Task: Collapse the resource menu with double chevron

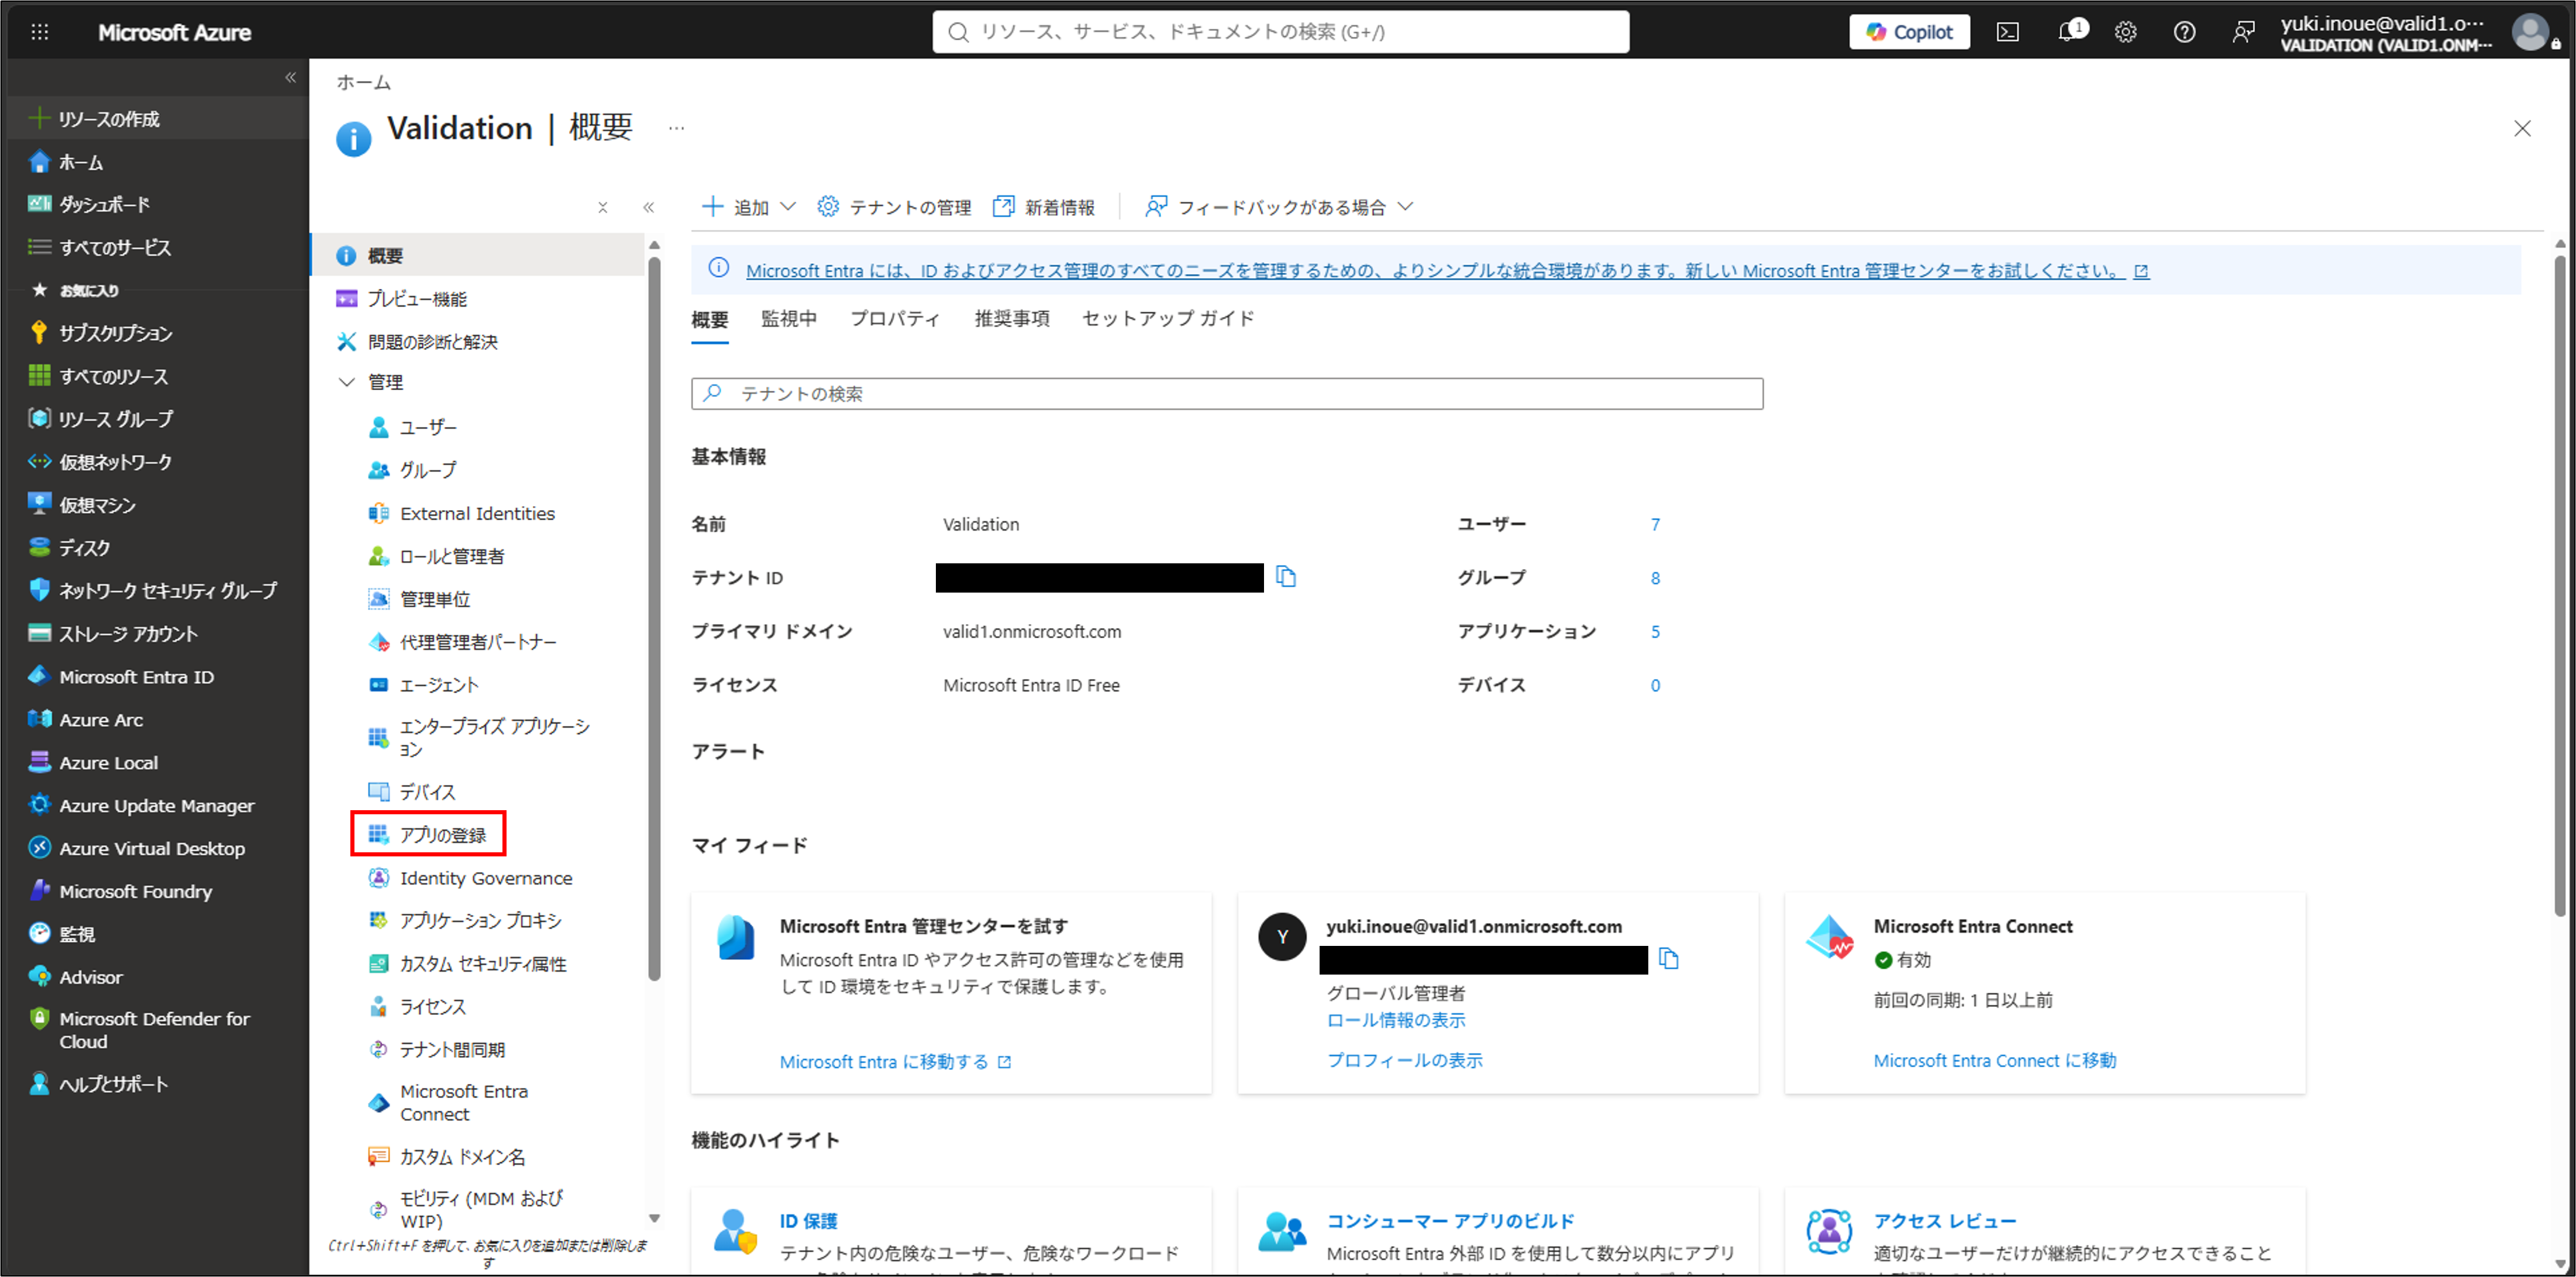Action: [x=648, y=207]
